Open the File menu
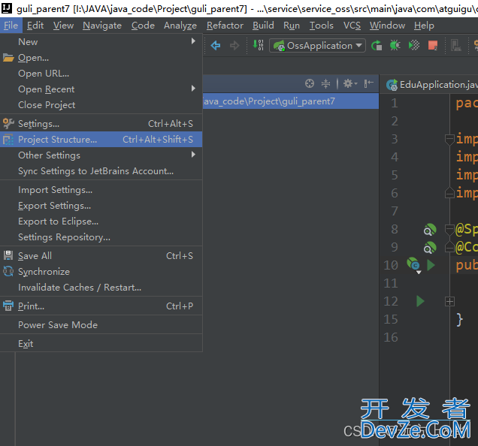Image resolution: width=478 pixels, height=446 pixels. coord(11,26)
